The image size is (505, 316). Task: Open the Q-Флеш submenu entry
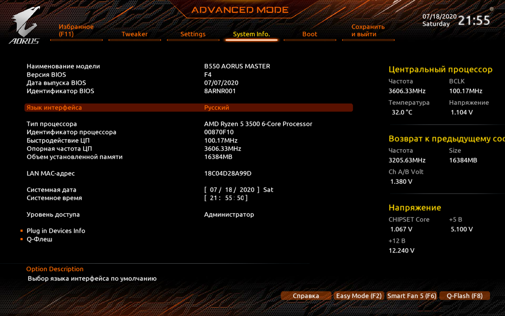tap(39, 239)
